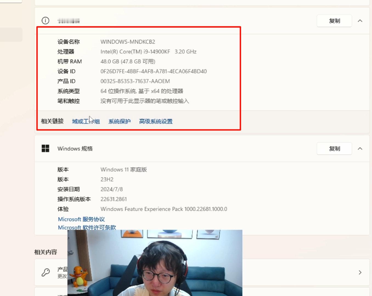Screen dimensions: 372x296
Task: Click the Windows logo icon beside Windows 规格
Action: 45,149
